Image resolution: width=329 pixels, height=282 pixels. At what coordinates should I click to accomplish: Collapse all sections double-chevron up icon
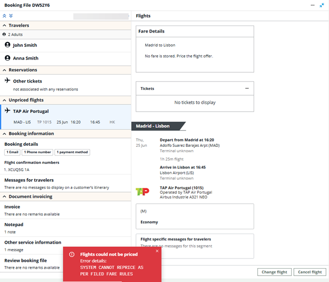click(5, 16)
